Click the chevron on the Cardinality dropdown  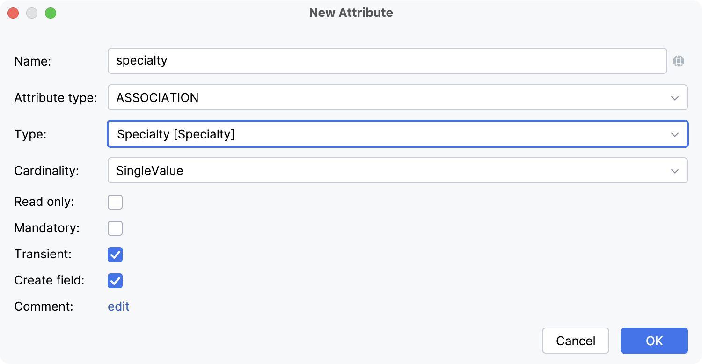[674, 170]
